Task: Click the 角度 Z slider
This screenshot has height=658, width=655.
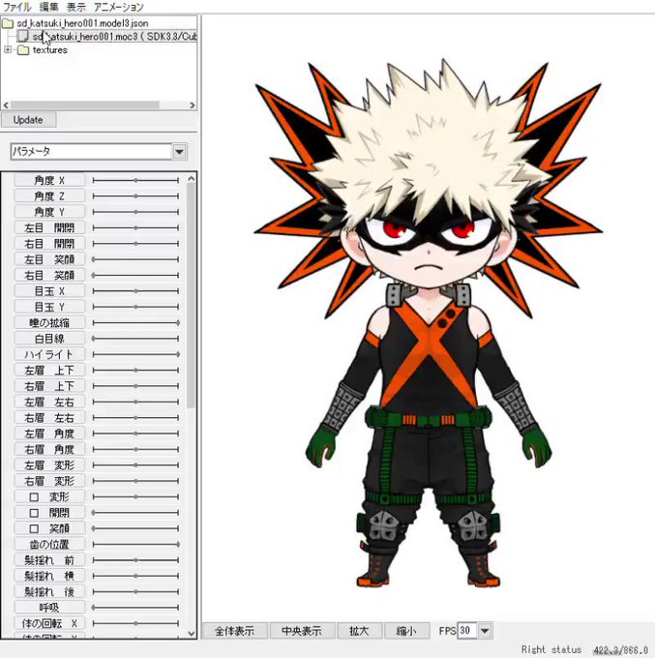Action: click(x=135, y=196)
